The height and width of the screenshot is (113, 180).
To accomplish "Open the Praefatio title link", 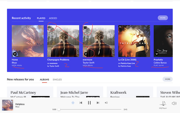I will click(158, 60).
